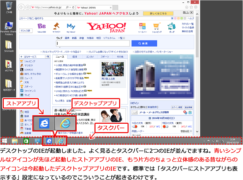Select the Yahoo! JAPAN browser tab
243x180 pixels.
(94, 7)
